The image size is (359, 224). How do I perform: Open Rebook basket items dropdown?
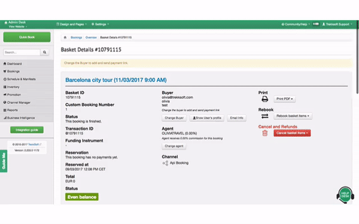point(293,116)
